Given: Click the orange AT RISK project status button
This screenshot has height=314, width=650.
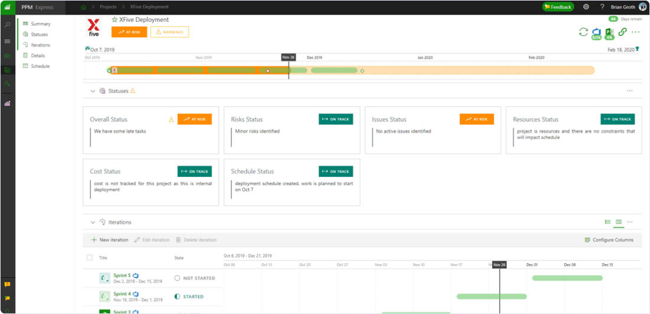Looking at the screenshot, I should pos(129,32).
